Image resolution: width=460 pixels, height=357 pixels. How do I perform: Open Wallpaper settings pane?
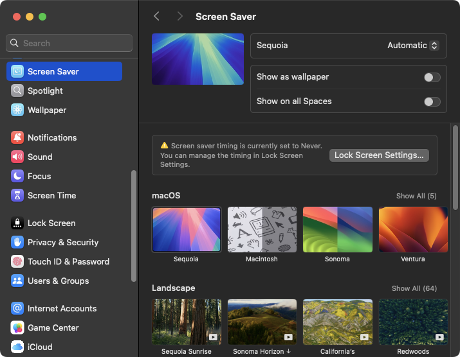pyautogui.click(x=64, y=110)
